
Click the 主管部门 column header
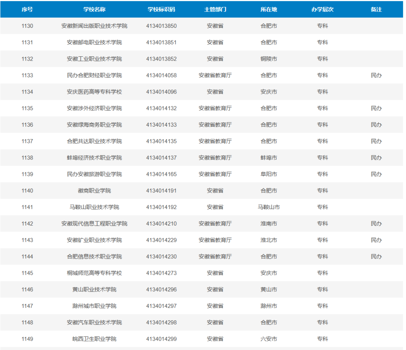(x=215, y=9)
